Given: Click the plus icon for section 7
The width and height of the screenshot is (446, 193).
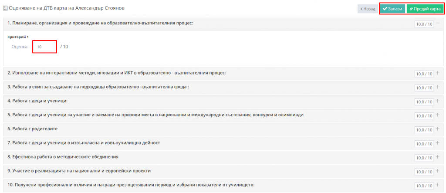Looking at the screenshot, I should [x=438, y=143].
